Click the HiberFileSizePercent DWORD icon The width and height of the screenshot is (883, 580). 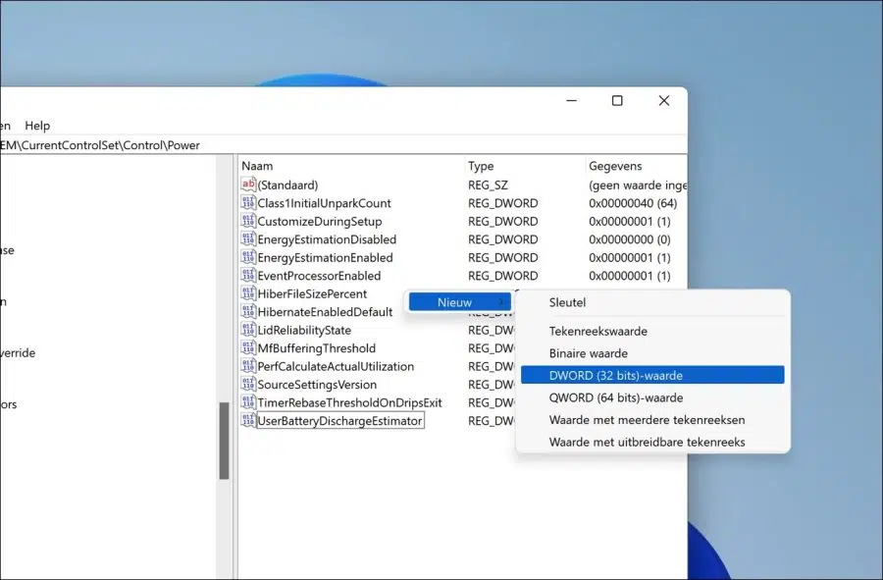(248, 293)
